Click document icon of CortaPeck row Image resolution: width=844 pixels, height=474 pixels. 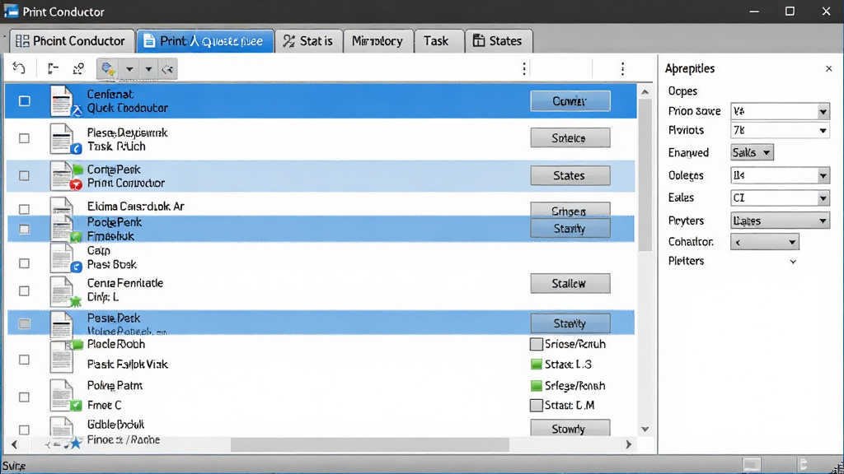pos(64,176)
